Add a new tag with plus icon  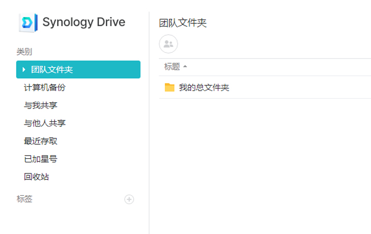(x=129, y=199)
